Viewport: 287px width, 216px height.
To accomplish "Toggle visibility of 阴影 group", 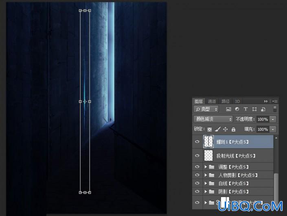I will click(x=197, y=191).
